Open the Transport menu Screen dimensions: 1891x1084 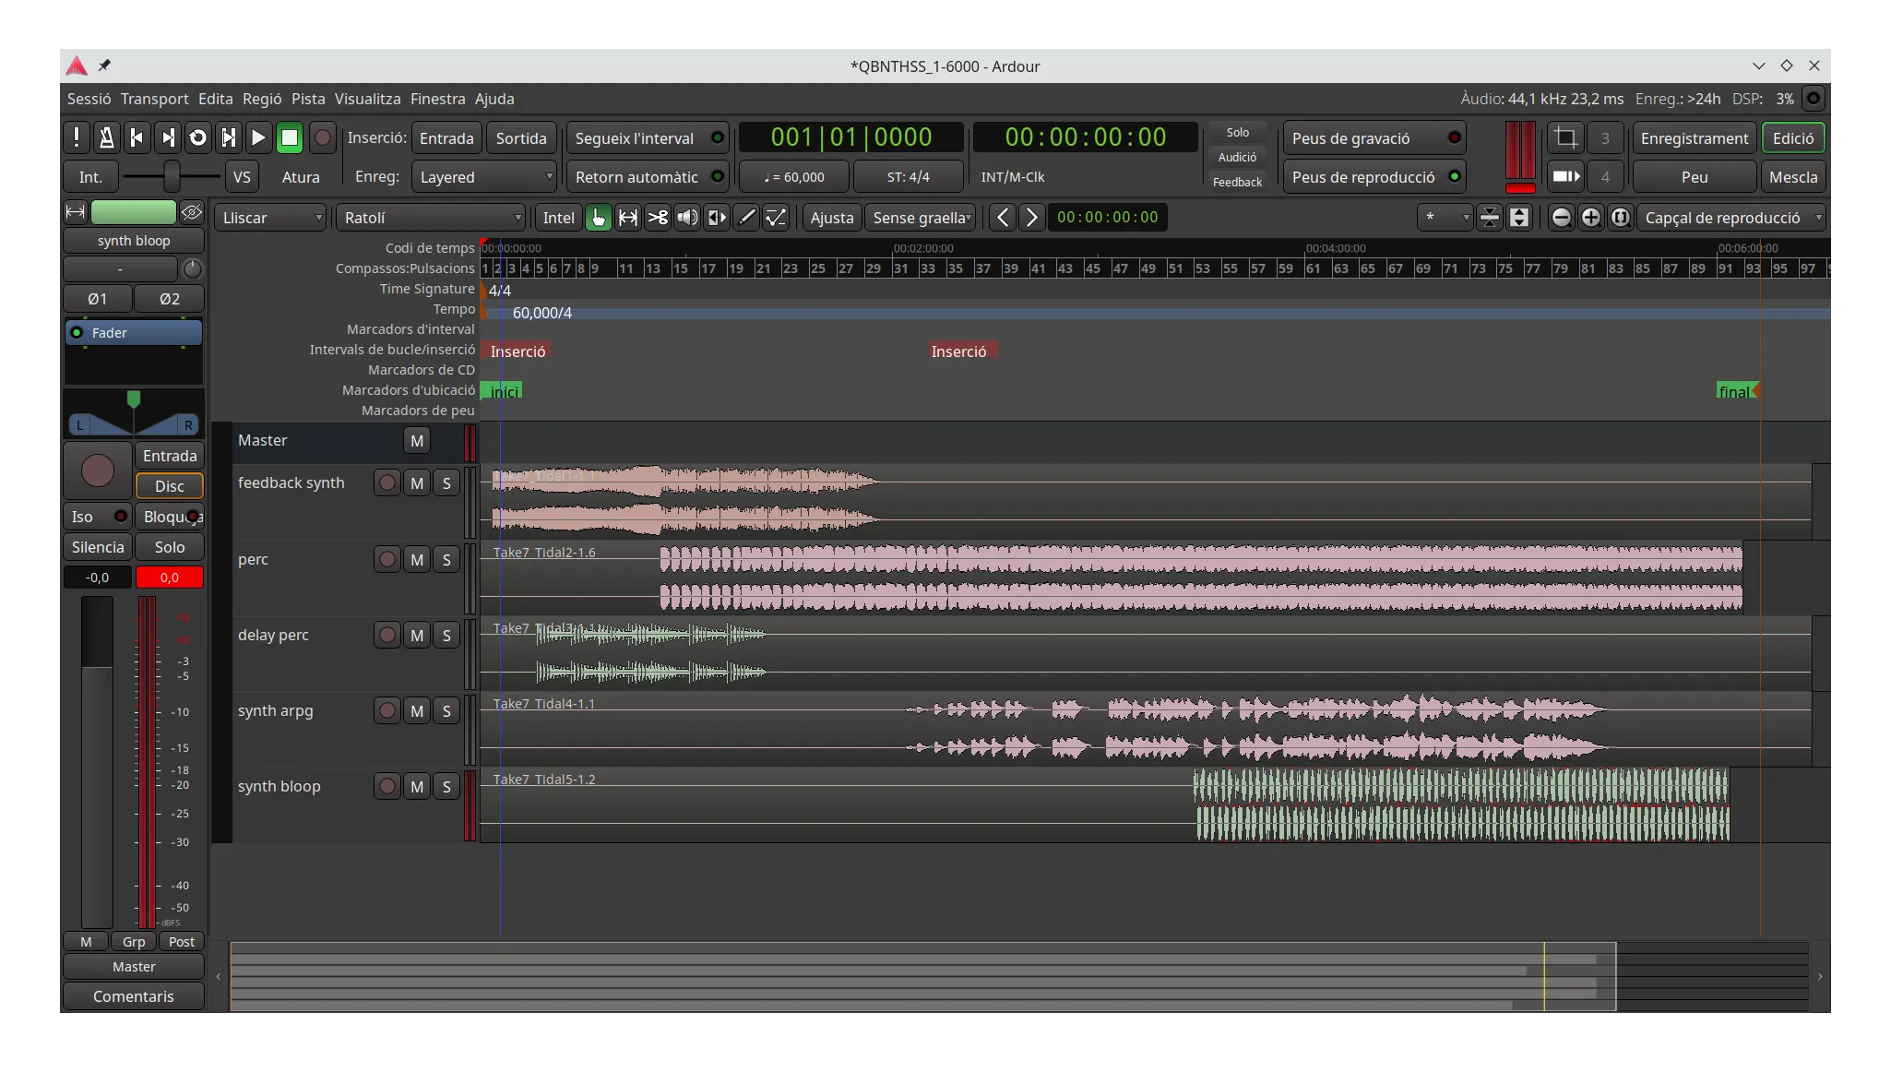pyautogui.click(x=154, y=99)
